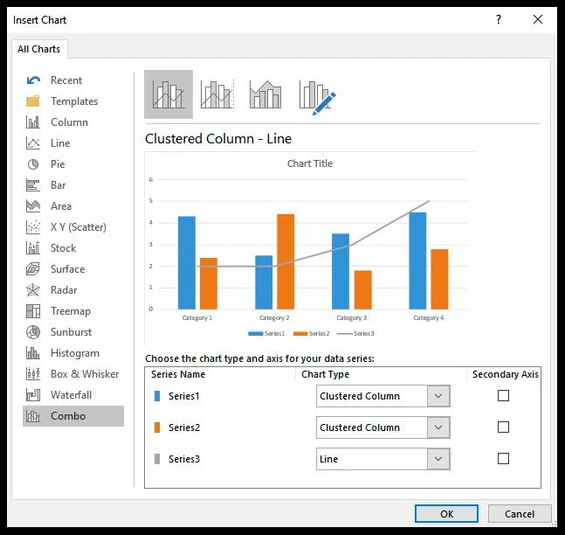Click the Line chart icon
This screenshot has width=565, height=535.
[x=33, y=143]
